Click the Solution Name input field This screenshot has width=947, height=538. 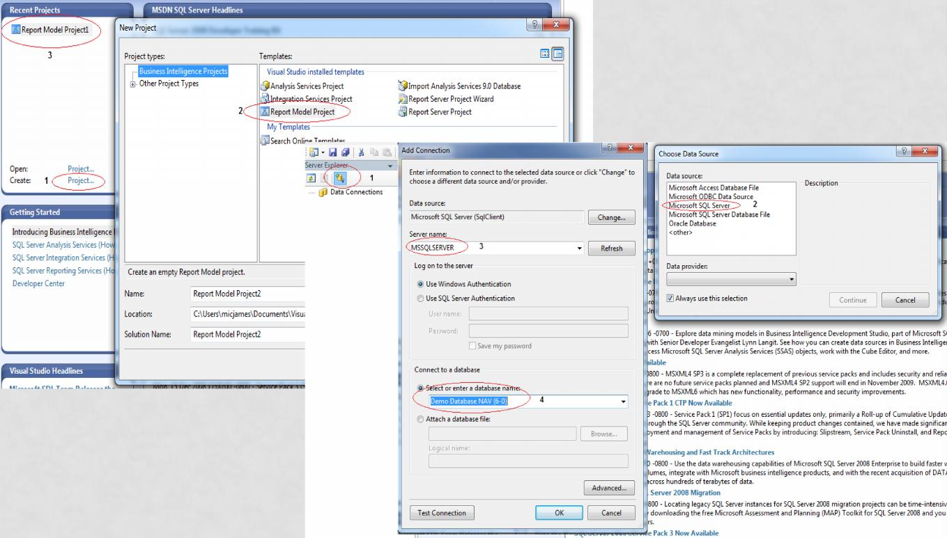click(249, 334)
